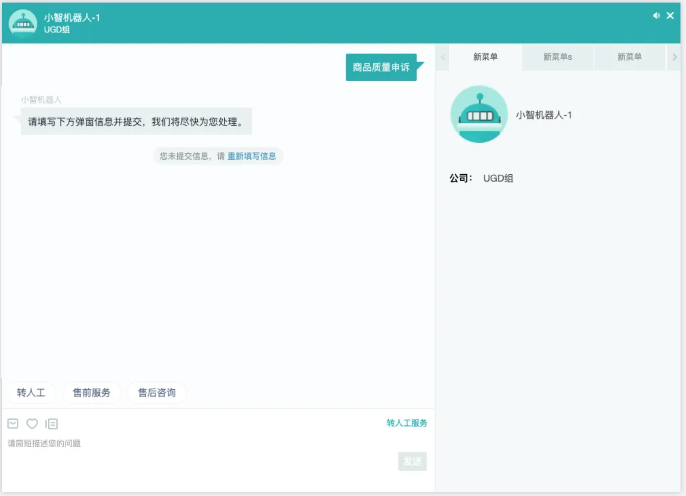Screen dimensions: 686x496
Task: Click the large robot avatar in side panel
Action: pos(479,114)
